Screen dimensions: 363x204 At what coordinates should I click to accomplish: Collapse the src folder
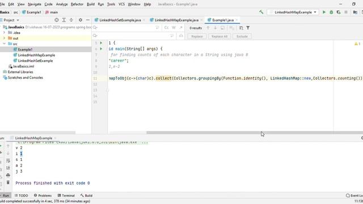(x=4, y=44)
